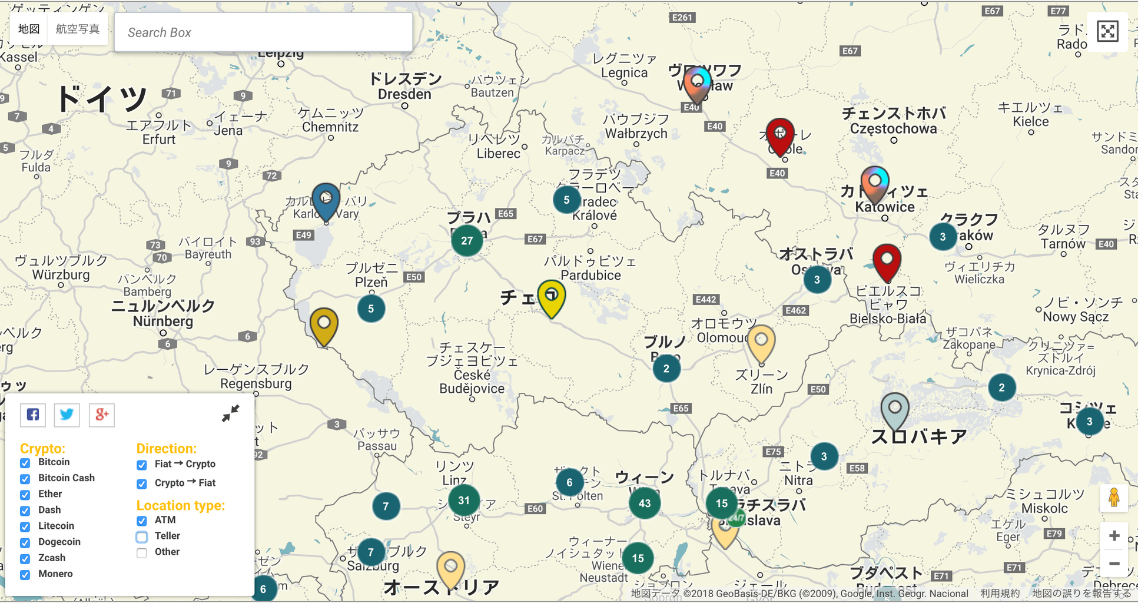Viewport: 1138px width, 603px height.
Task: Open red pin at Opole
Action: click(780, 137)
